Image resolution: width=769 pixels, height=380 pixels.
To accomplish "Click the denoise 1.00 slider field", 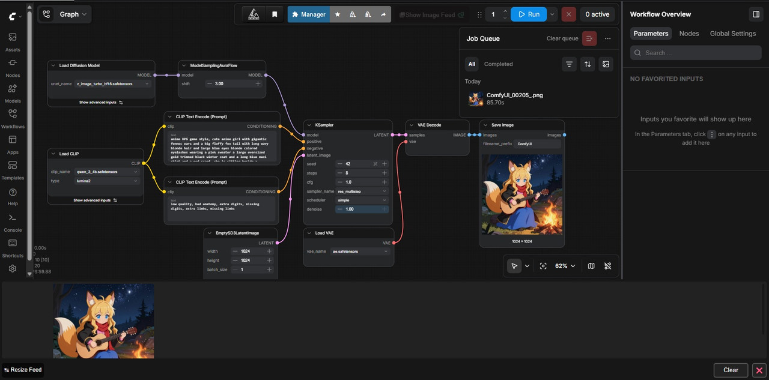I will click(x=362, y=209).
